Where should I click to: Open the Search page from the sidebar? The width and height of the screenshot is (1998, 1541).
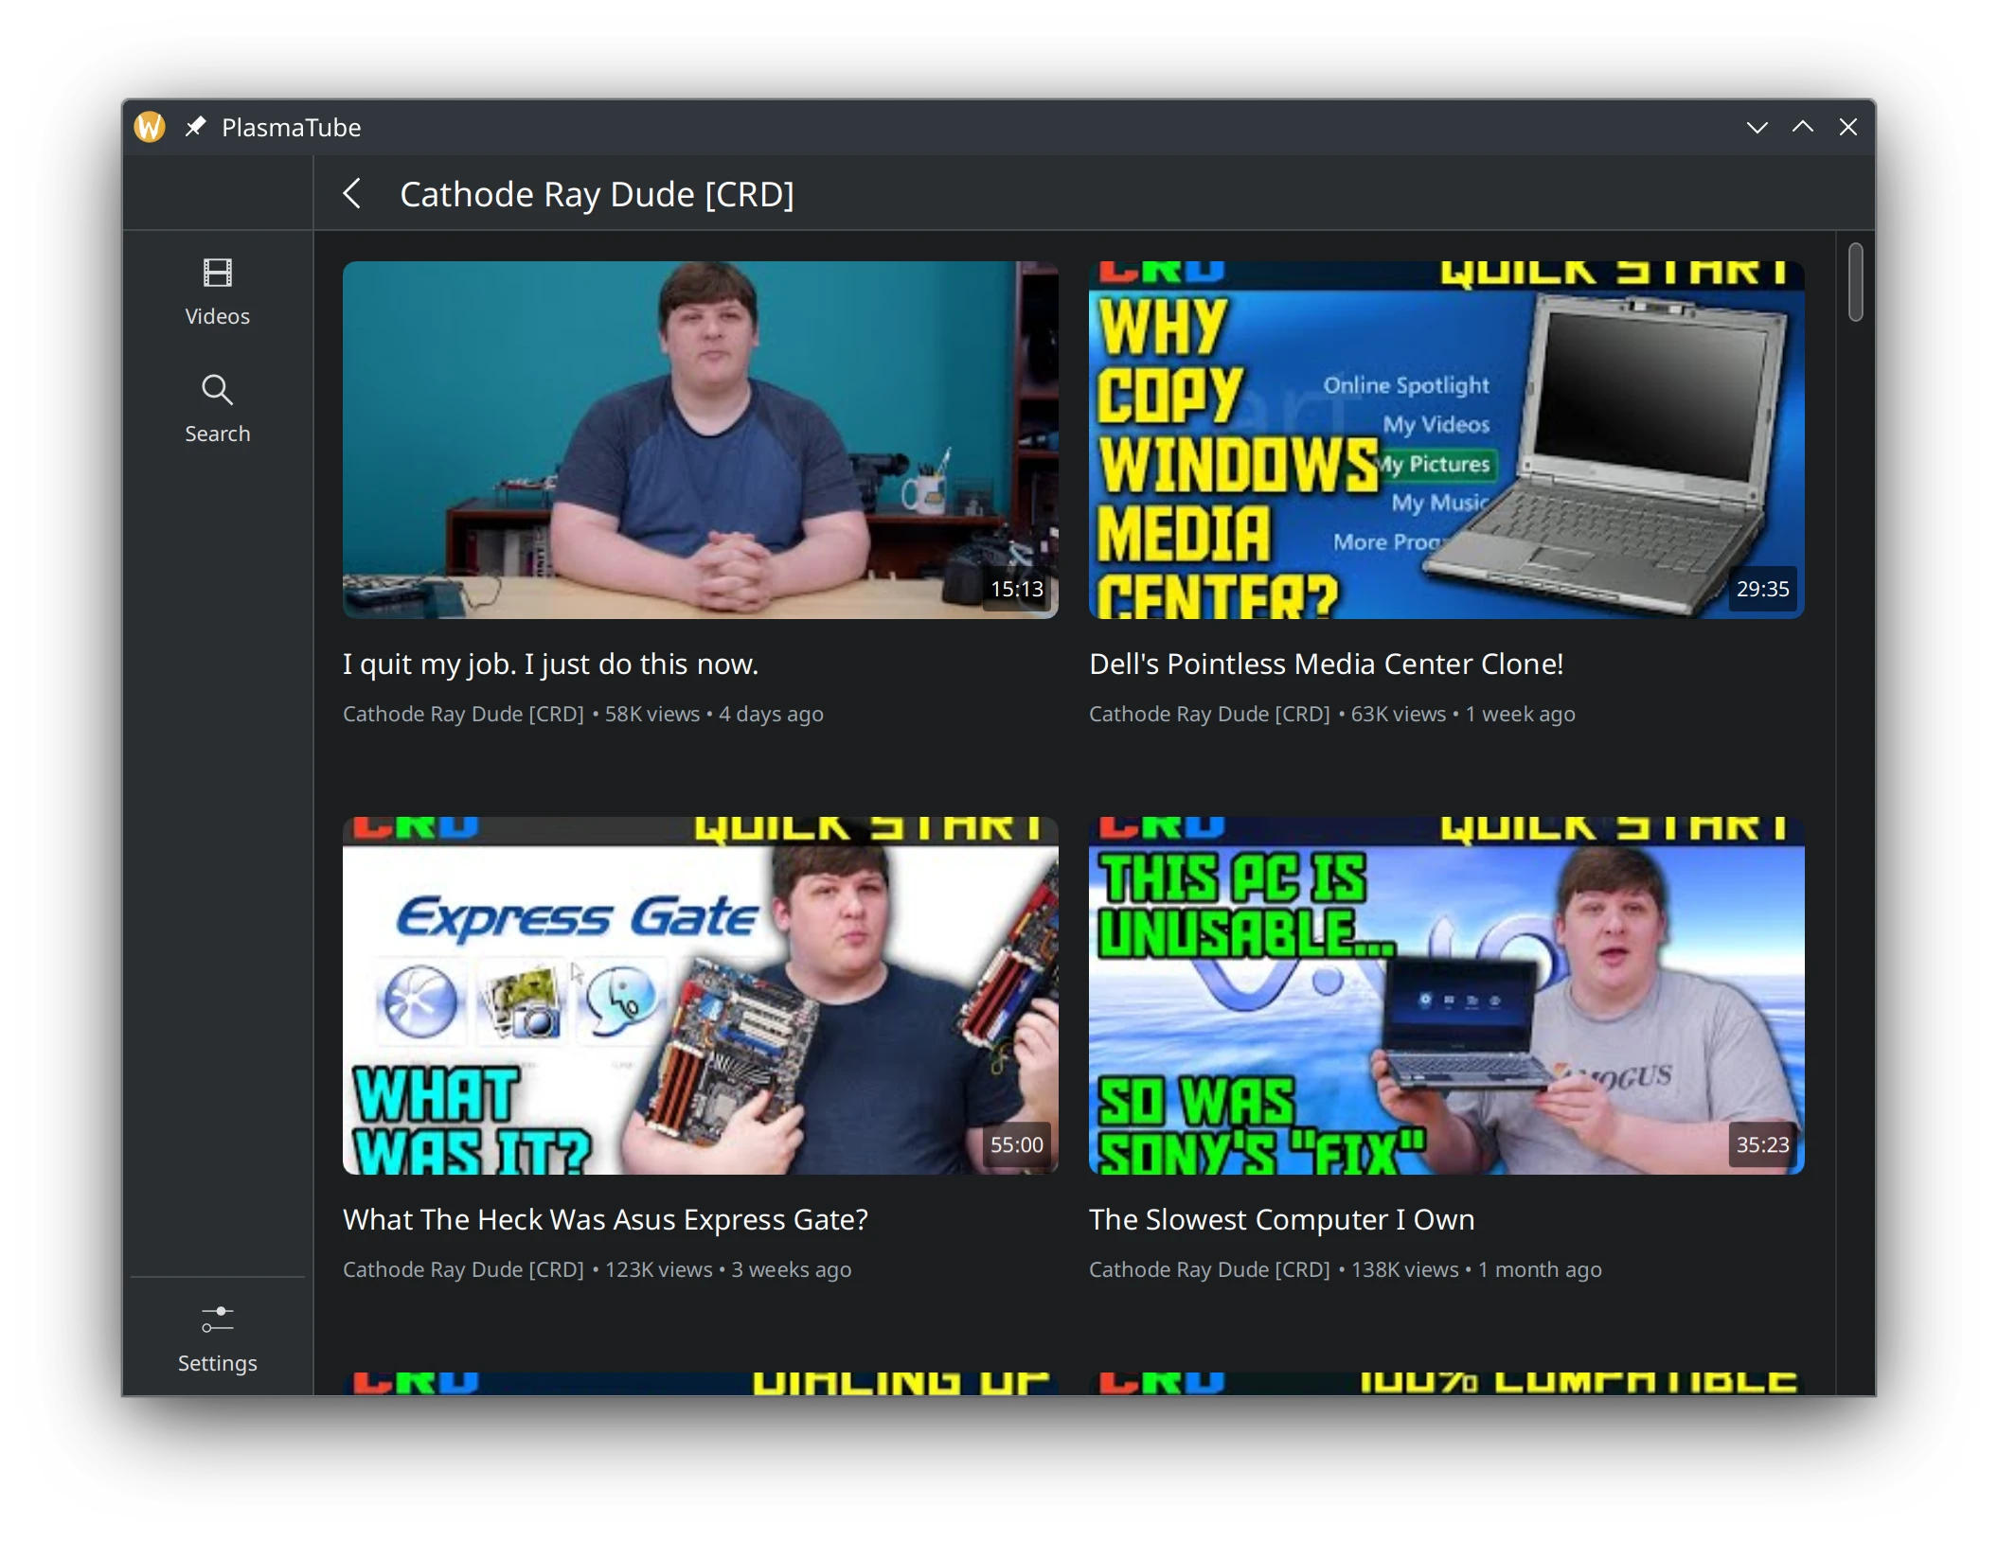pos(217,410)
